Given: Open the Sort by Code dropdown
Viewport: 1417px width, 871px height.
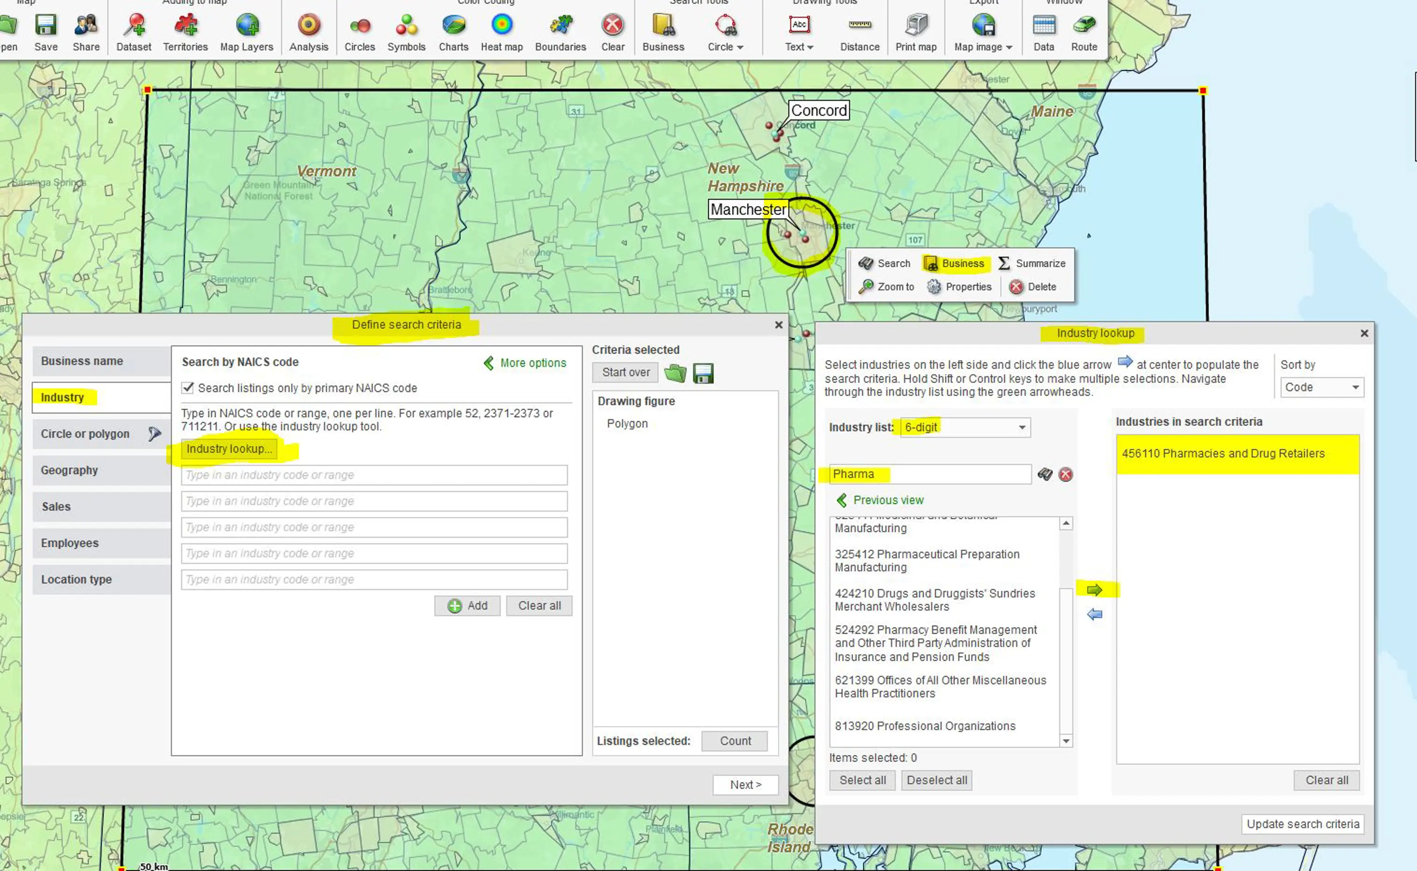Looking at the screenshot, I should [1322, 387].
